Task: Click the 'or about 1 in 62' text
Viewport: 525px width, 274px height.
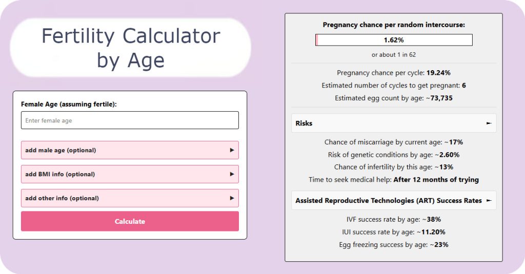Action: click(x=394, y=54)
